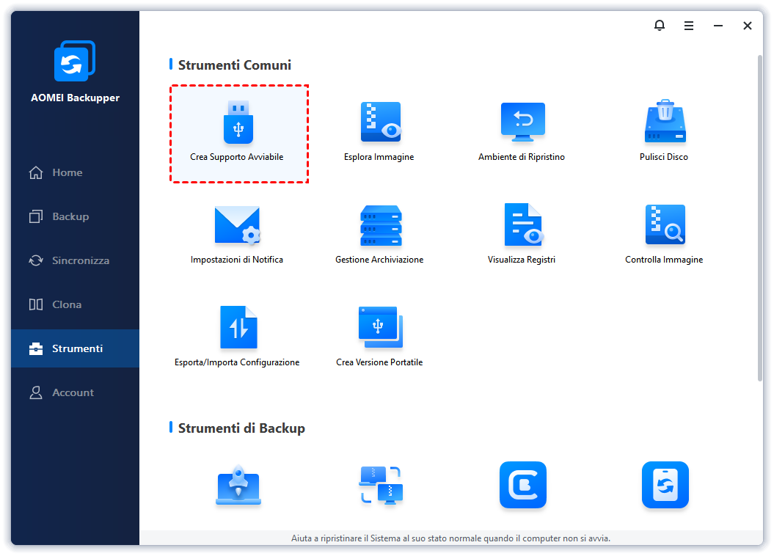
Task: Switch to the Sincronizza section
Action: pyautogui.click(x=75, y=260)
